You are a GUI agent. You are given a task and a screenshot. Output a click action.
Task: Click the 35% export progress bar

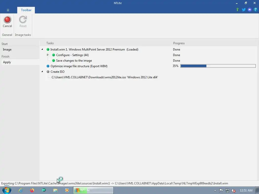[x=218, y=66]
